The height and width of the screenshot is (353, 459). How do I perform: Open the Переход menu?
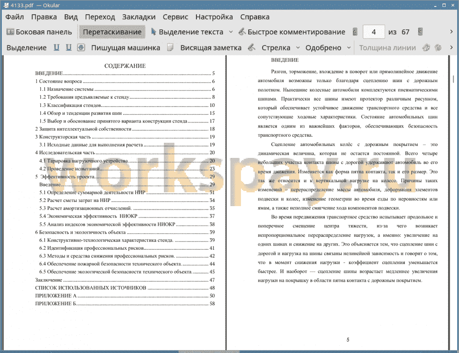100,17
